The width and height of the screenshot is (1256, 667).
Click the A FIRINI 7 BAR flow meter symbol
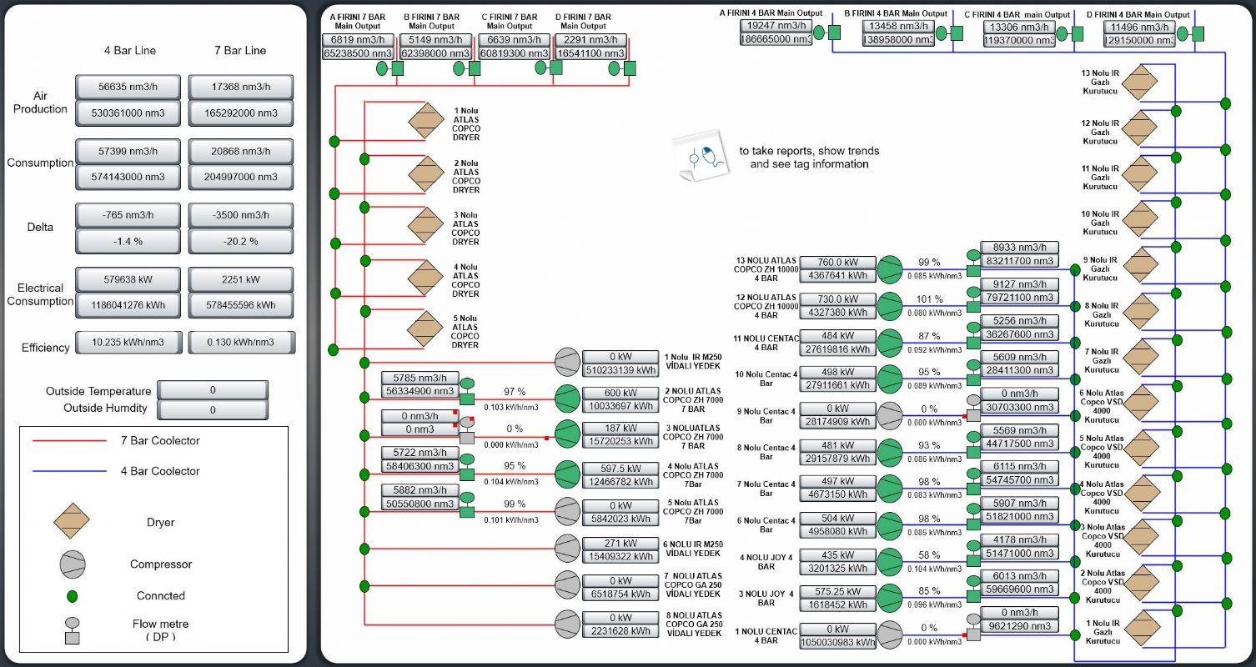(390, 68)
